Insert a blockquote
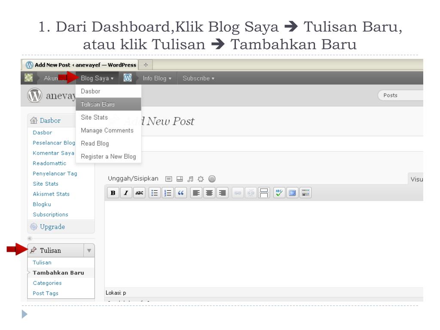Viewport: 440px width, 330px height. [x=181, y=193]
